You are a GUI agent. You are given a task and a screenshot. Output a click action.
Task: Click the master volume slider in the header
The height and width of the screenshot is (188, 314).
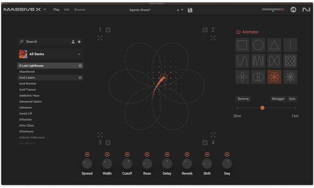[x=273, y=9]
